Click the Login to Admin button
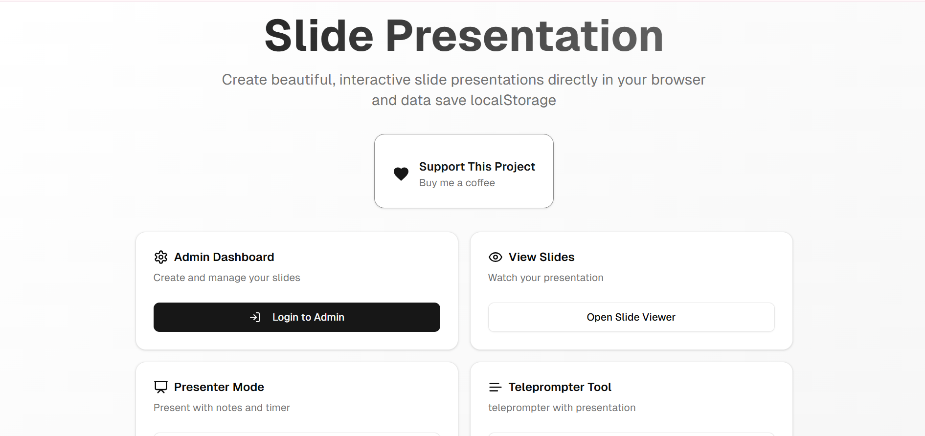The image size is (925, 436). [296, 317]
